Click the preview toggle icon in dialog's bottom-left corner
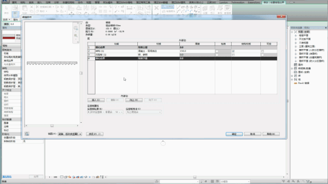The width and height of the screenshot is (328, 184). click(27, 134)
